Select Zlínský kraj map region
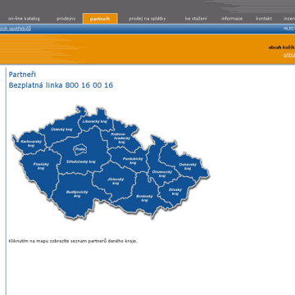The image size is (295, 295). click(175, 192)
